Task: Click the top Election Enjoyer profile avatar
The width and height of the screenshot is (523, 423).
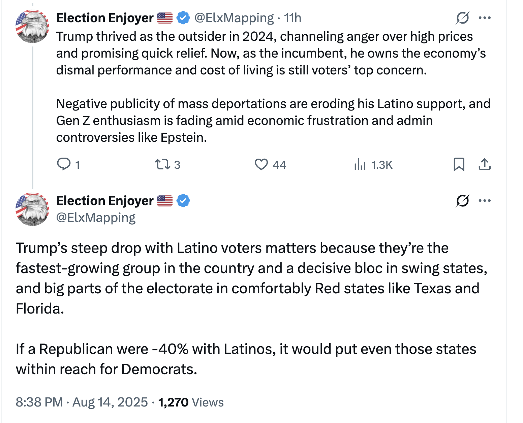Action: click(32, 27)
